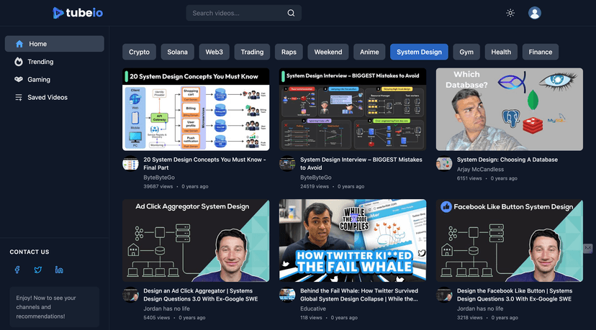Click ByteByteGo under 20 System Design Concepts
The image size is (596, 330).
point(159,178)
